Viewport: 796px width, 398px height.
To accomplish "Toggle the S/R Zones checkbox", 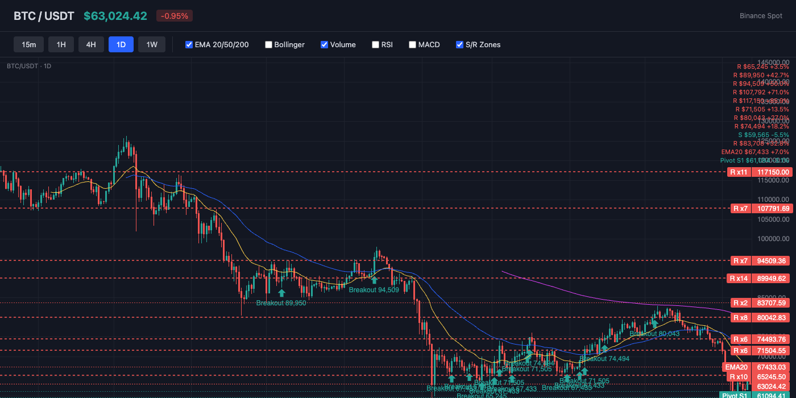I will coord(459,44).
